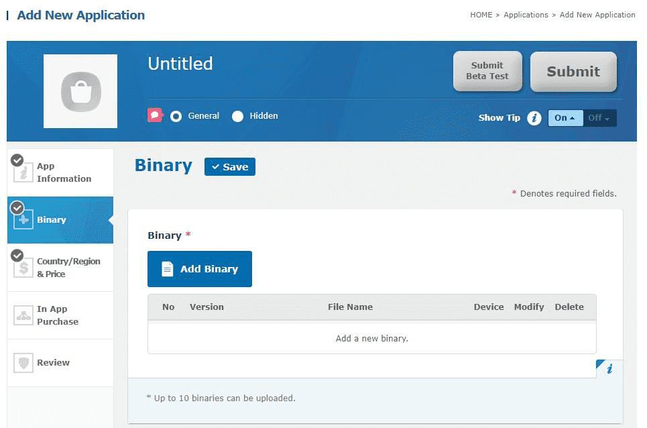
Task: Click the Review shield icon
Action: (23, 363)
